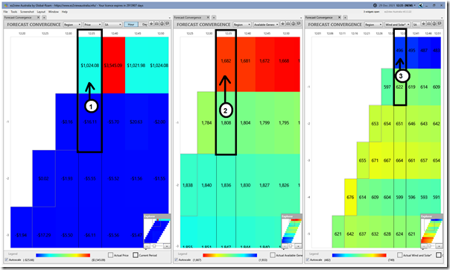
Task: Toggle the speaker mute icon in the title bar
Action: point(420,5)
